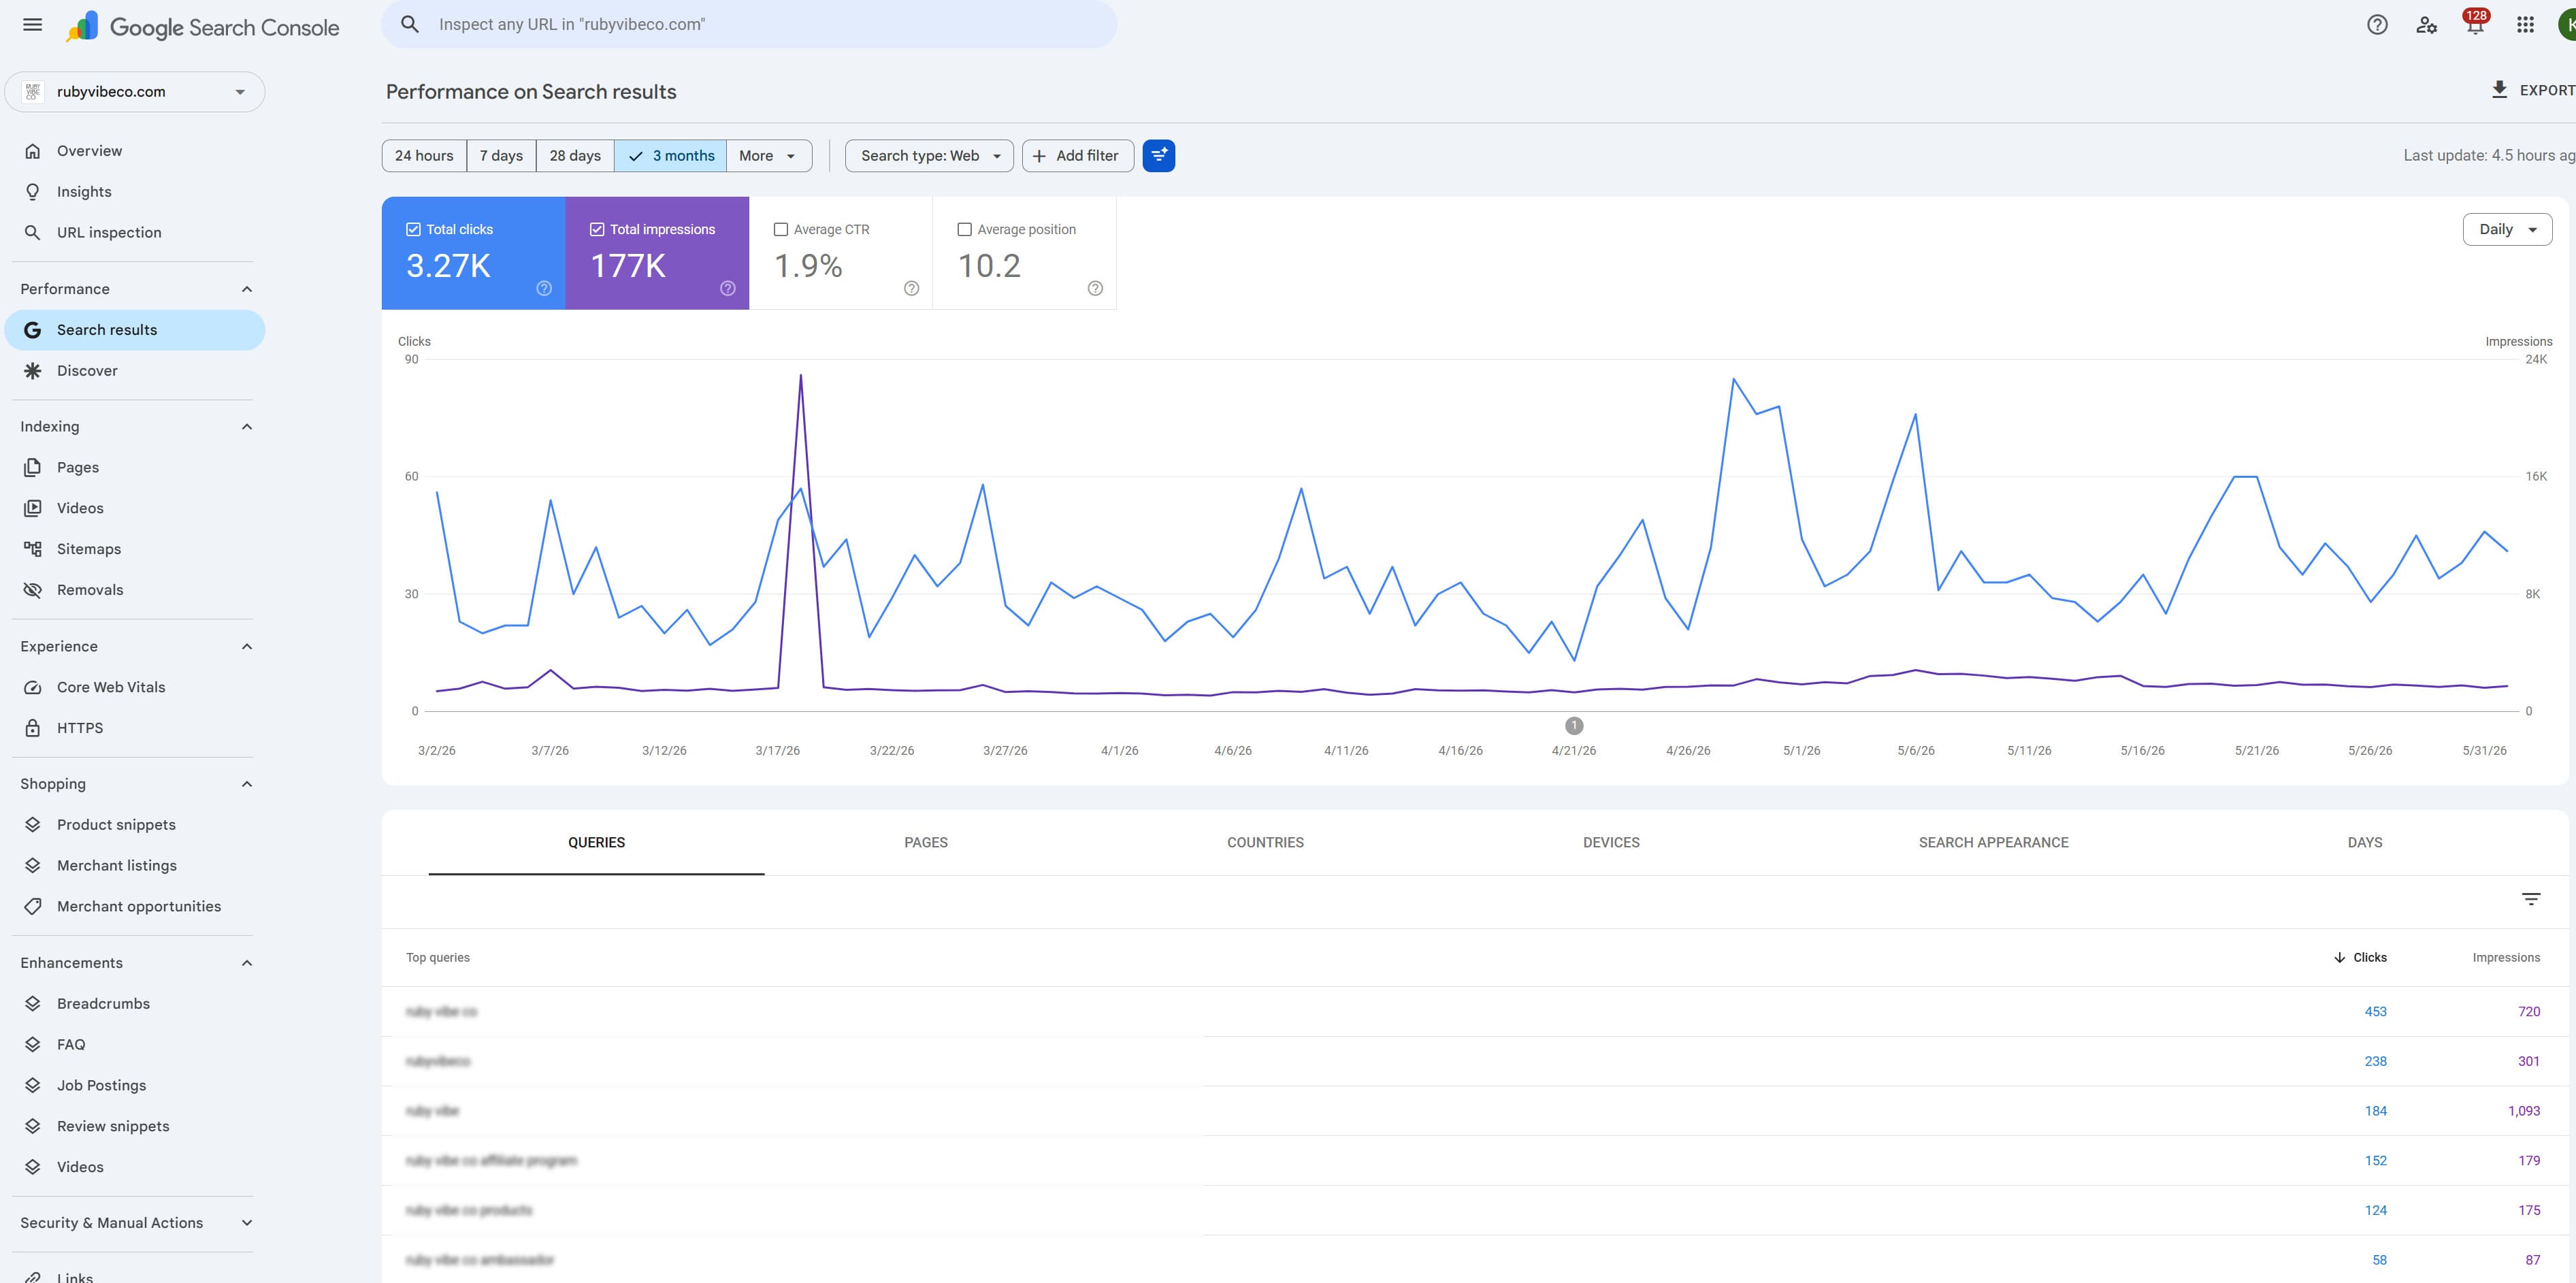
Task: Sort table by Clicks column
Action: click(x=2360, y=958)
